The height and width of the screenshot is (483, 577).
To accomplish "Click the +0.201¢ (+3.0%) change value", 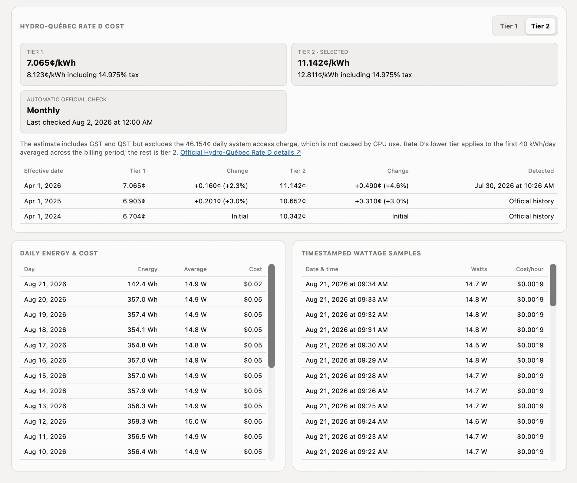I will coord(221,201).
